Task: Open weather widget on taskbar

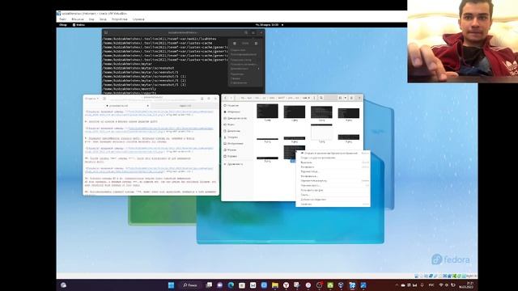Action: point(63,285)
